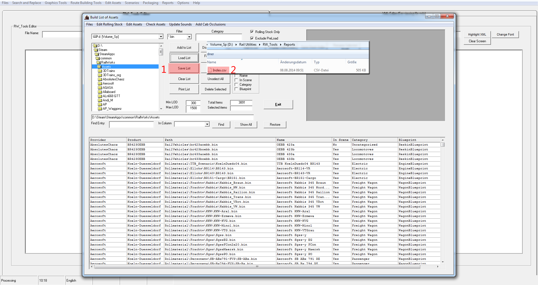Maximize the Build List of Assets dialog
Screen dimensions: 538x285
coord(437,16)
